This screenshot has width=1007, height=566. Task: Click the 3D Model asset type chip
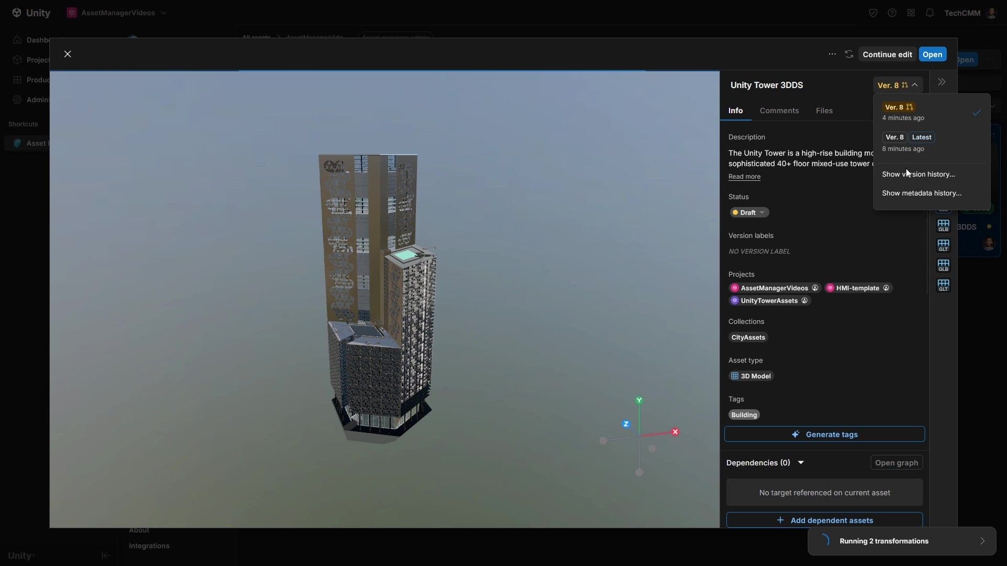[x=751, y=376]
